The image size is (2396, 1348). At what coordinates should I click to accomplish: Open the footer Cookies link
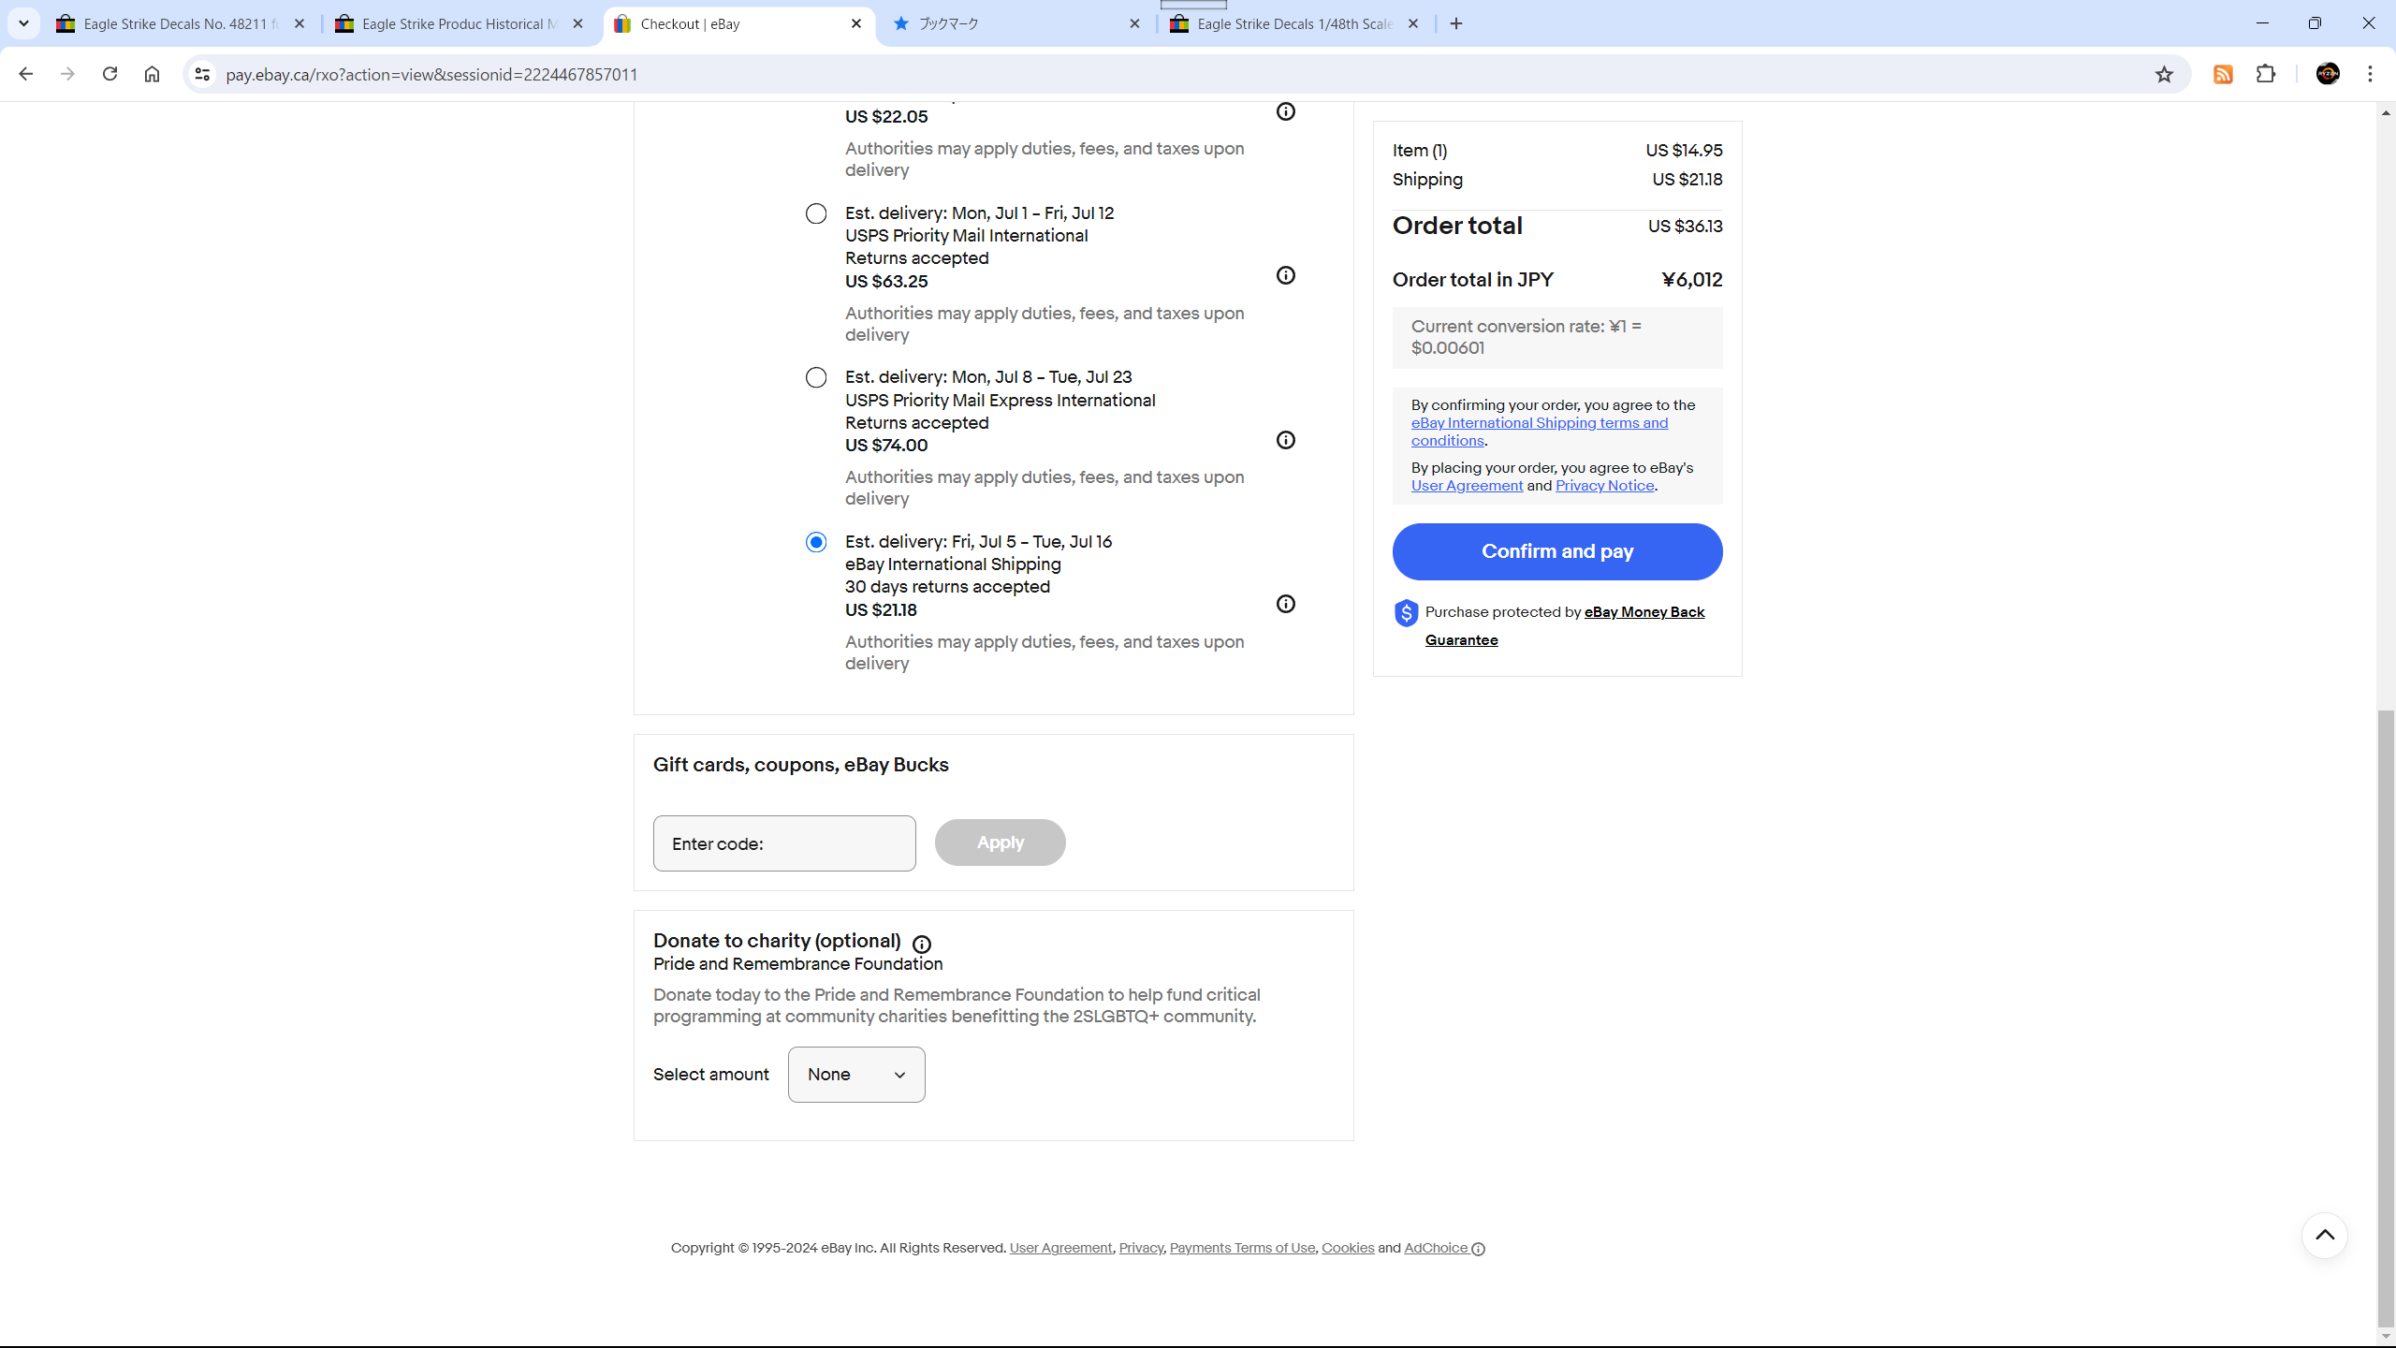click(1348, 1248)
